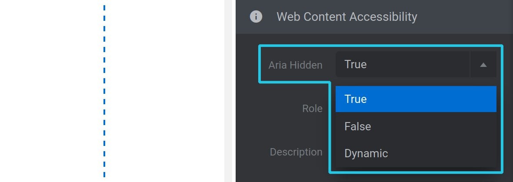Pick the Dynamic option in the dropdown list
This screenshot has height=182, width=513.
[x=416, y=153]
